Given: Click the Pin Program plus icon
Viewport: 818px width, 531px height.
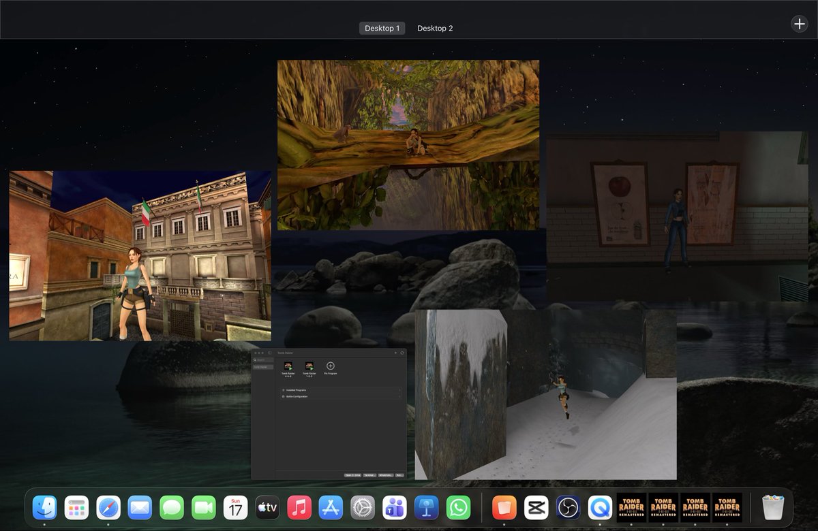Looking at the screenshot, I should tap(331, 366).
